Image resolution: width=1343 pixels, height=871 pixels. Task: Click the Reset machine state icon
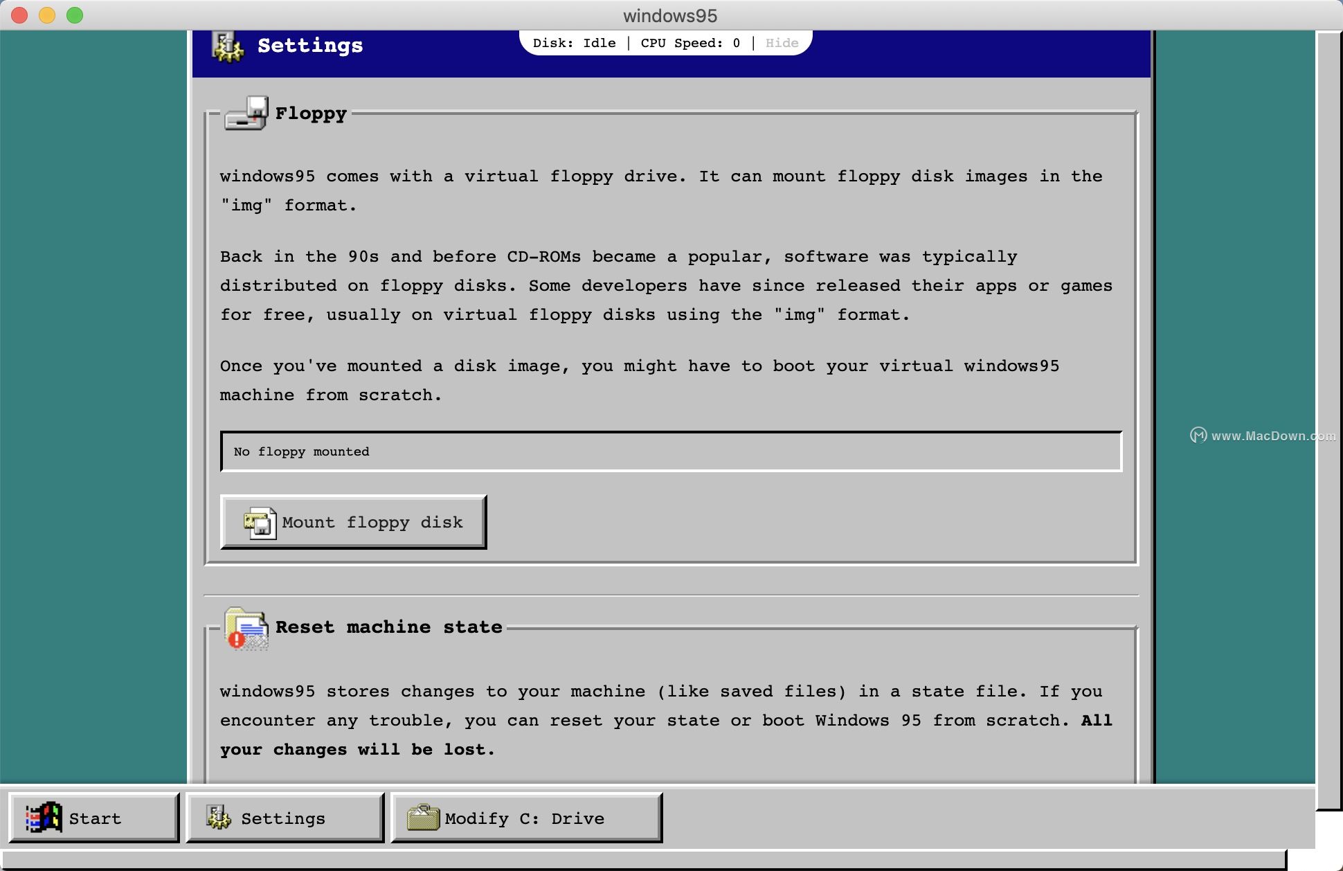[246, 629]
